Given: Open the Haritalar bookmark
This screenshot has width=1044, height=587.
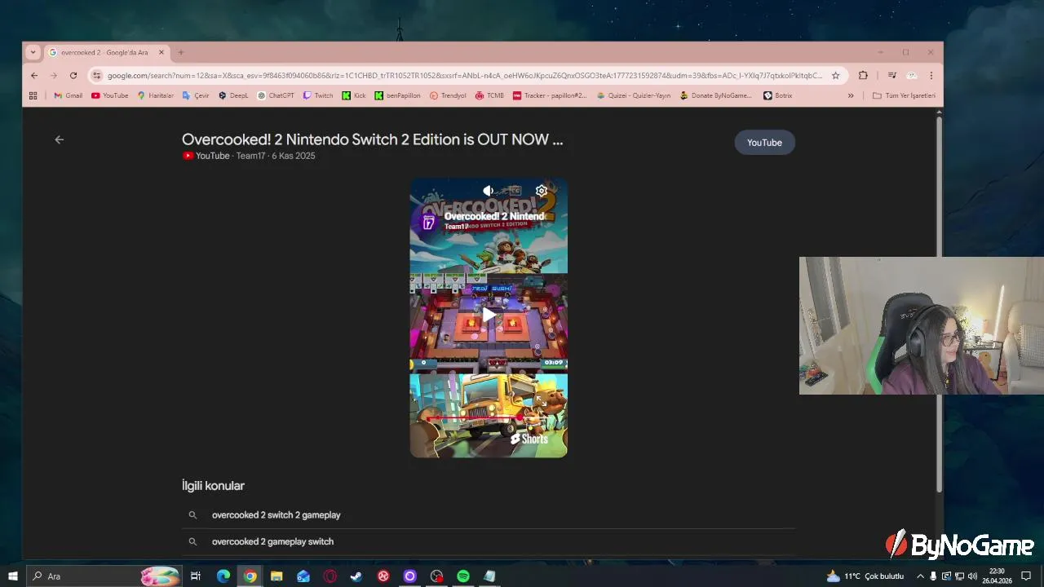Looking at the screenshot, I should pos(155,95).
